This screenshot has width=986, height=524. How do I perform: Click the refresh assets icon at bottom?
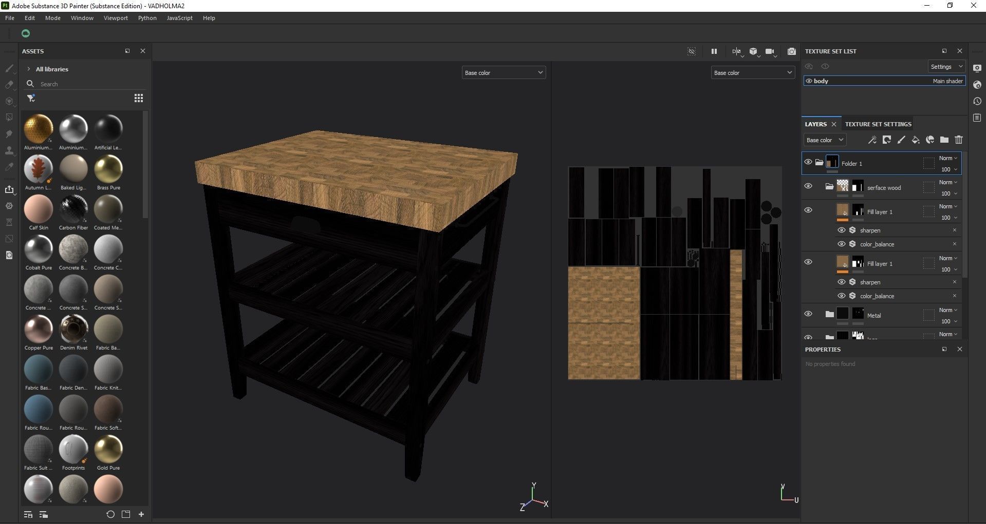(110, 514)
